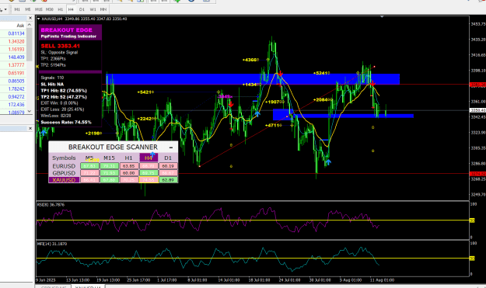Select the 0.65191 ask price row

coord(16,73)
